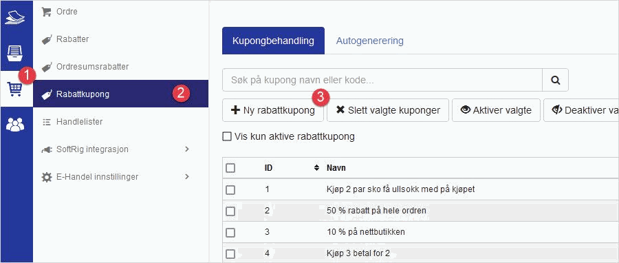Viewport: 619px width, 263px height.
Task: Tick the select-all checkbox in table header
Action: click(x=230, y=168)
